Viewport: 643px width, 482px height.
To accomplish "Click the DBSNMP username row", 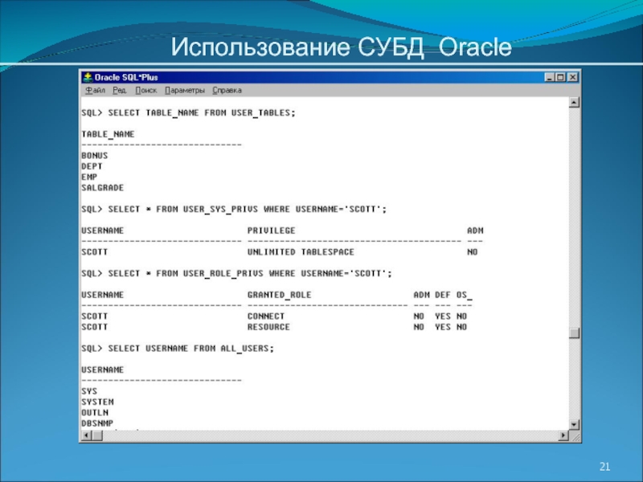I will [97, 423].
